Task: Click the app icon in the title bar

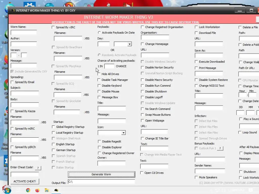Action: (13, 10)
